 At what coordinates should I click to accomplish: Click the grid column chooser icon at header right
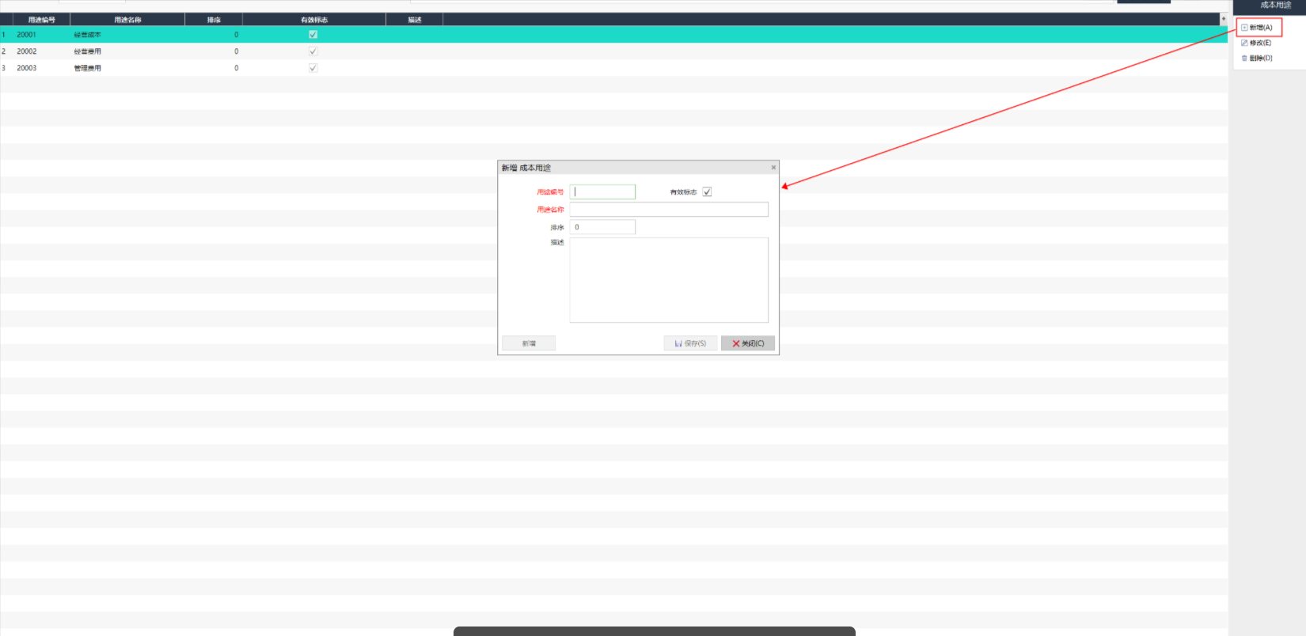click(1223, 19)
